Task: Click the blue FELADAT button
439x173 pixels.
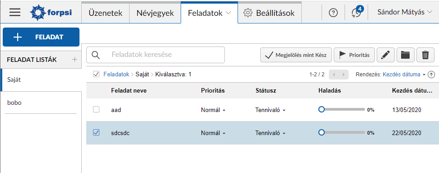Action: click(x=41, y=37)
